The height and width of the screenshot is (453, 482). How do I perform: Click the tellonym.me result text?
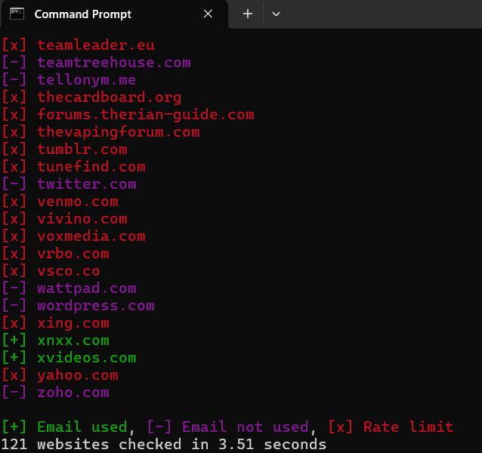[87, 80]
